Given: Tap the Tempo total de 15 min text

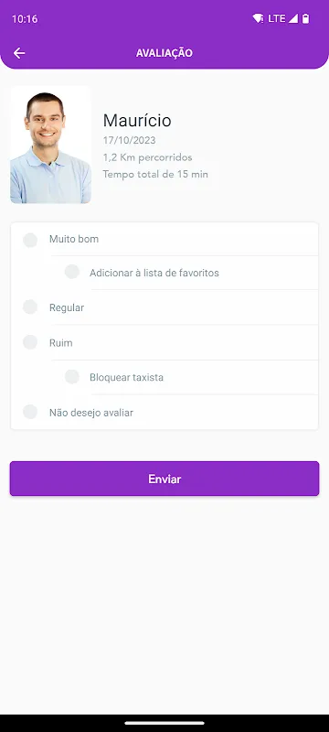Looking at the screenshot, I should [x=155, y=174].
